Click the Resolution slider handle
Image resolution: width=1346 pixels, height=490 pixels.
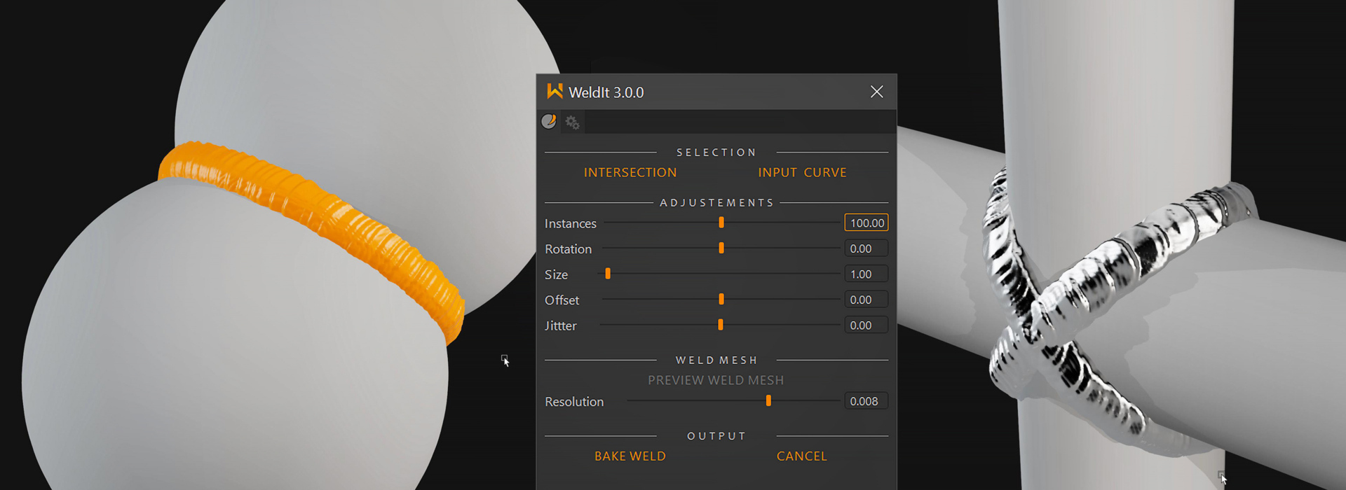(768, 401)
